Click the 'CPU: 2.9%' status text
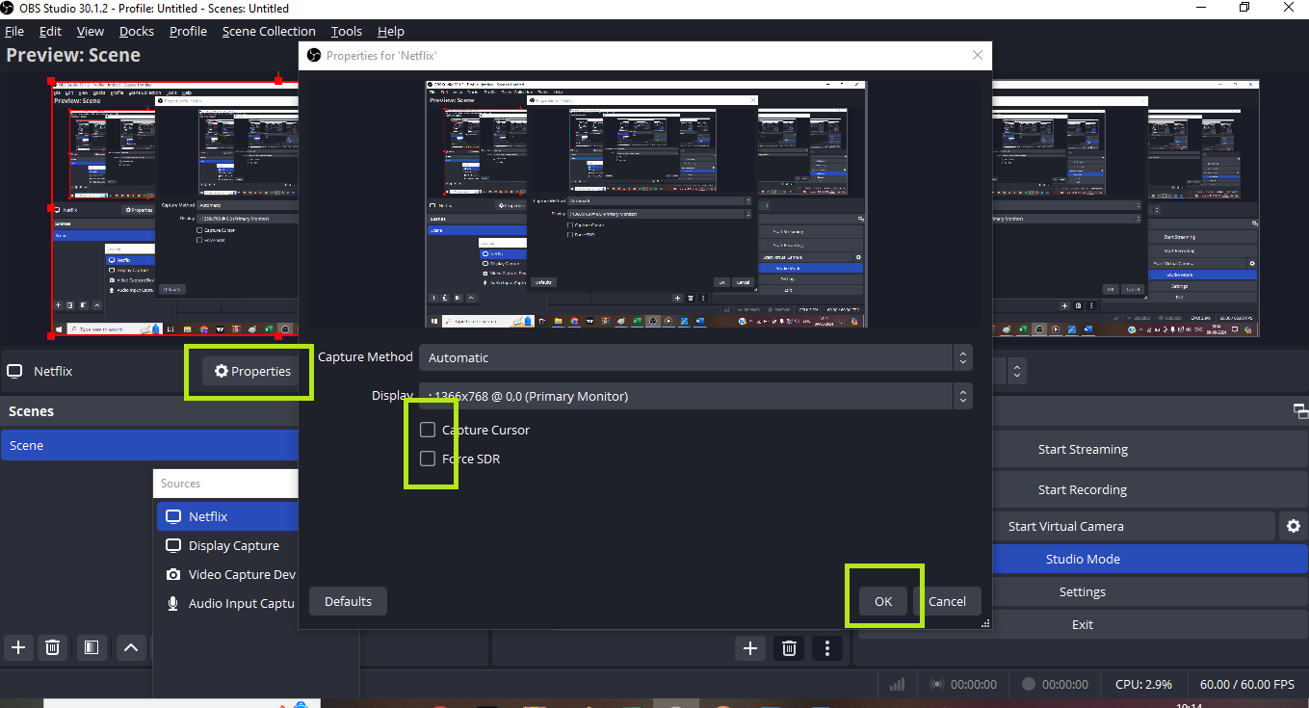The height and width of the screenshot is (708, 1309). point(1143,684)
